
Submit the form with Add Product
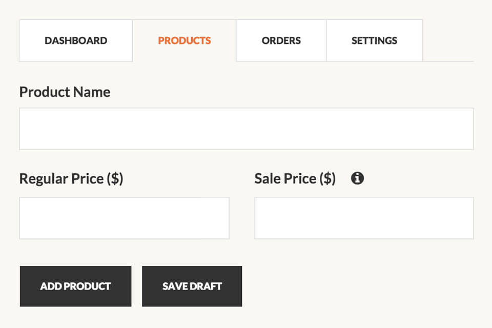click(75, 286)
